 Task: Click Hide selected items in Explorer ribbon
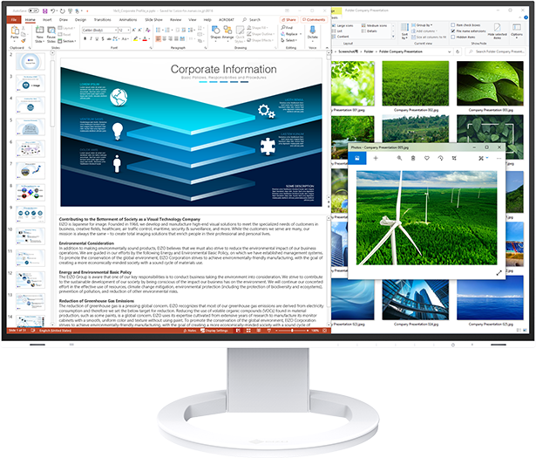click(497, 31)
